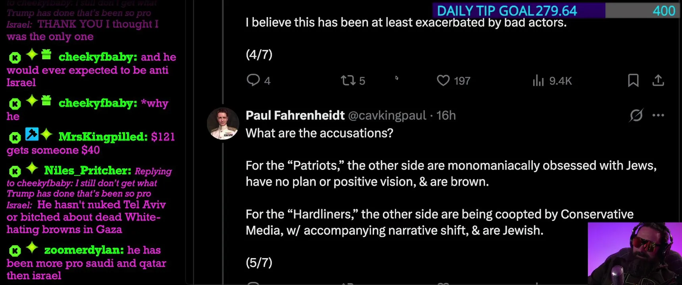Open the Paul Fahrenheidt display name link
This screenshot has width=682, height=285.
(295, 116)
